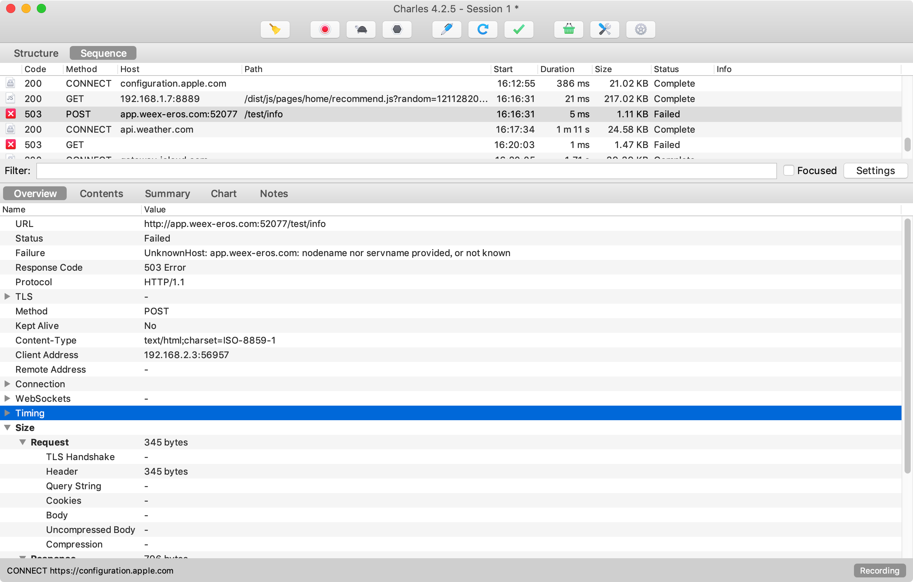Open Tools via the wrench and screwdriver icon

point(605,30)
